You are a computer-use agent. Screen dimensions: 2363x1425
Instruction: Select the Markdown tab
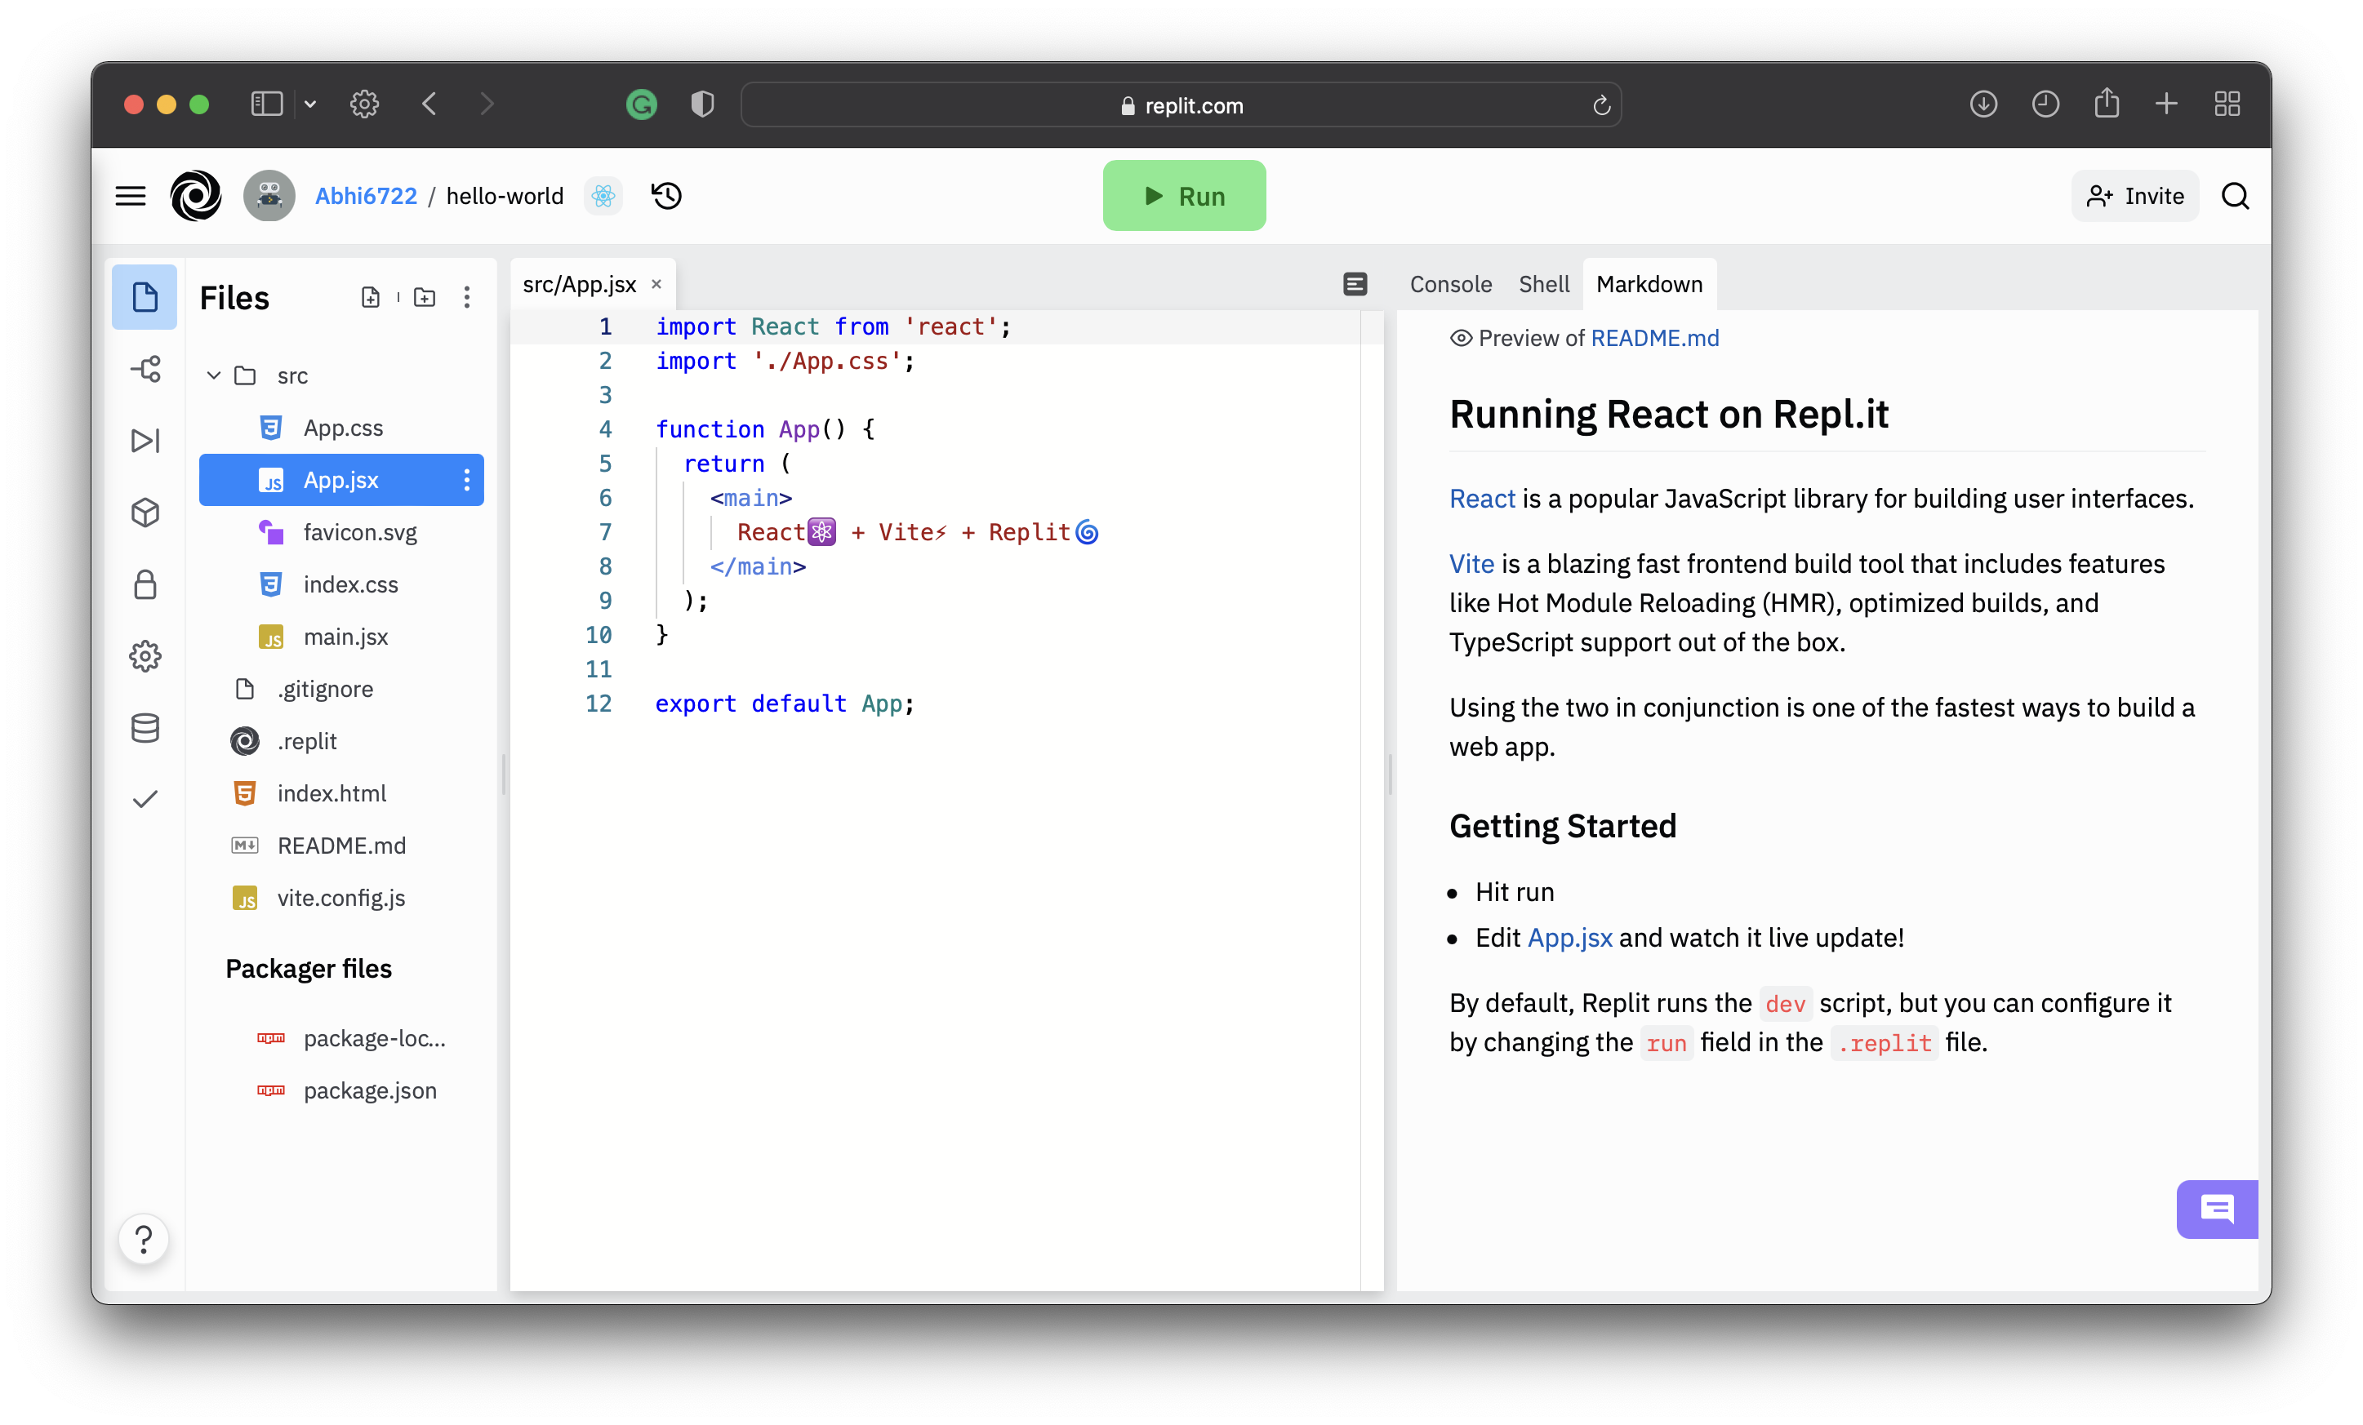tap(1649, 284)
